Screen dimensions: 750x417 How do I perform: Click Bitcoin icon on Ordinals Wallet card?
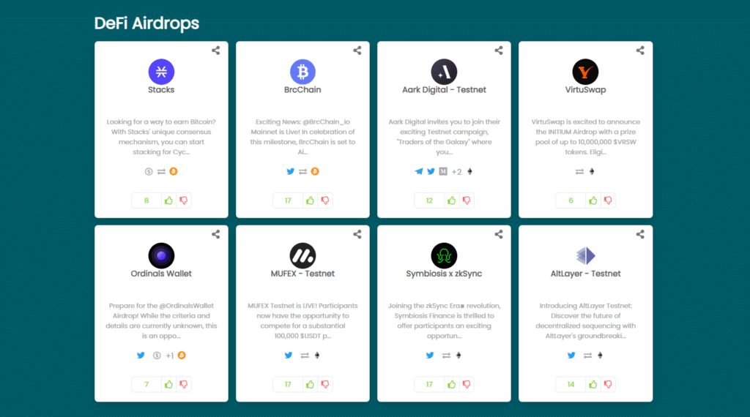(182, 356)
